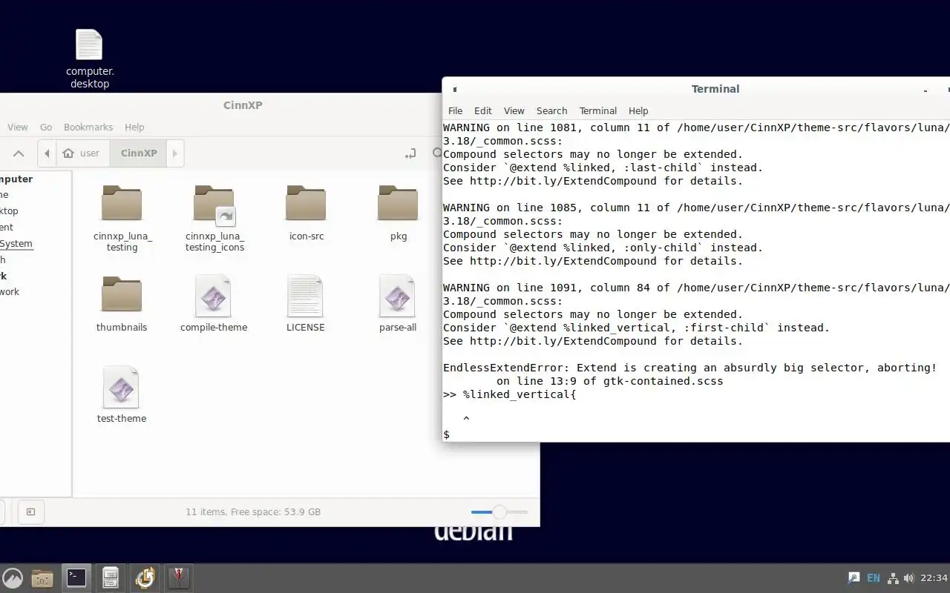Switch to the Terminal taskbar button

[x=76, y=577]
